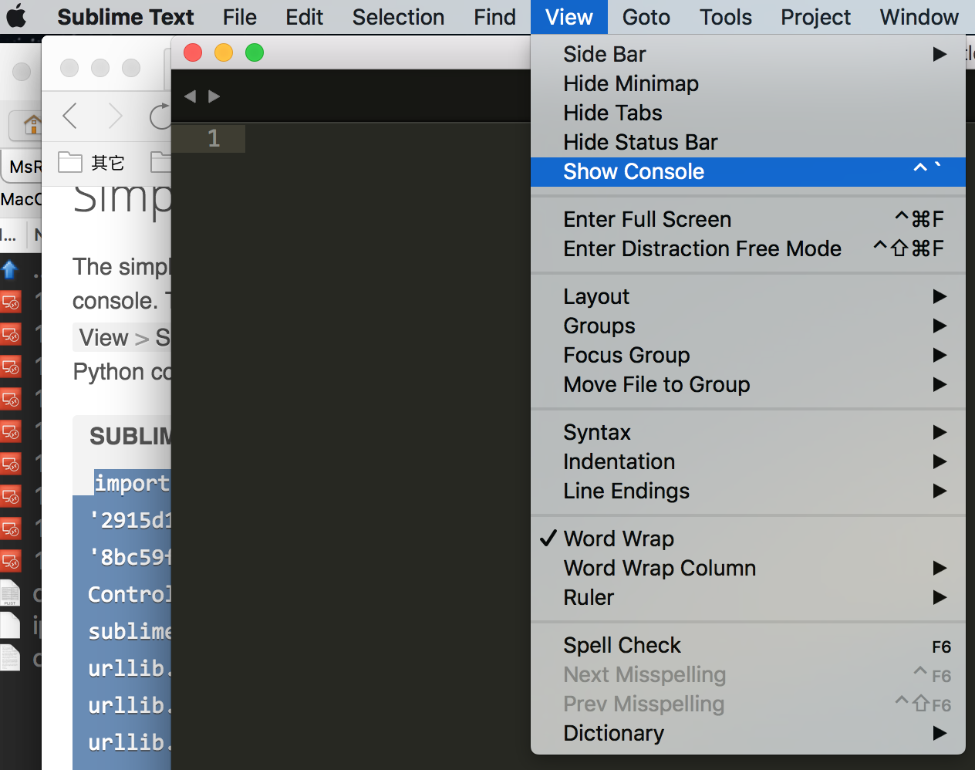Expand the Groups submenu
The width and height of the screenshot is (975, 770).
click(748, 326)
